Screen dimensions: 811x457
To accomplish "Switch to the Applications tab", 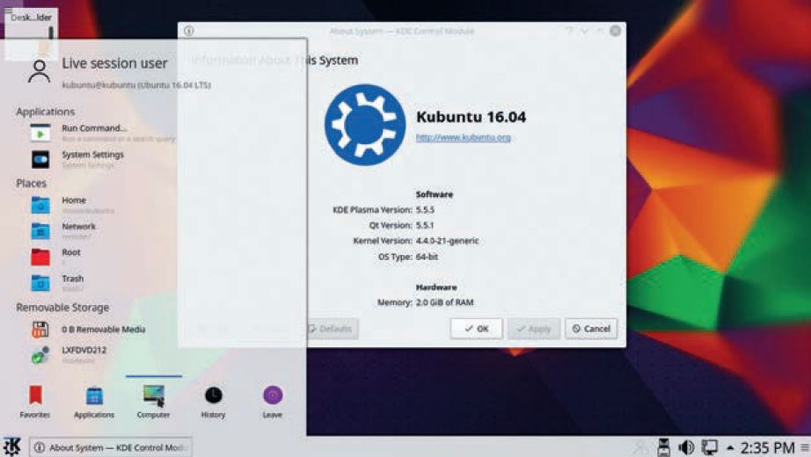I will coord(94,401).
